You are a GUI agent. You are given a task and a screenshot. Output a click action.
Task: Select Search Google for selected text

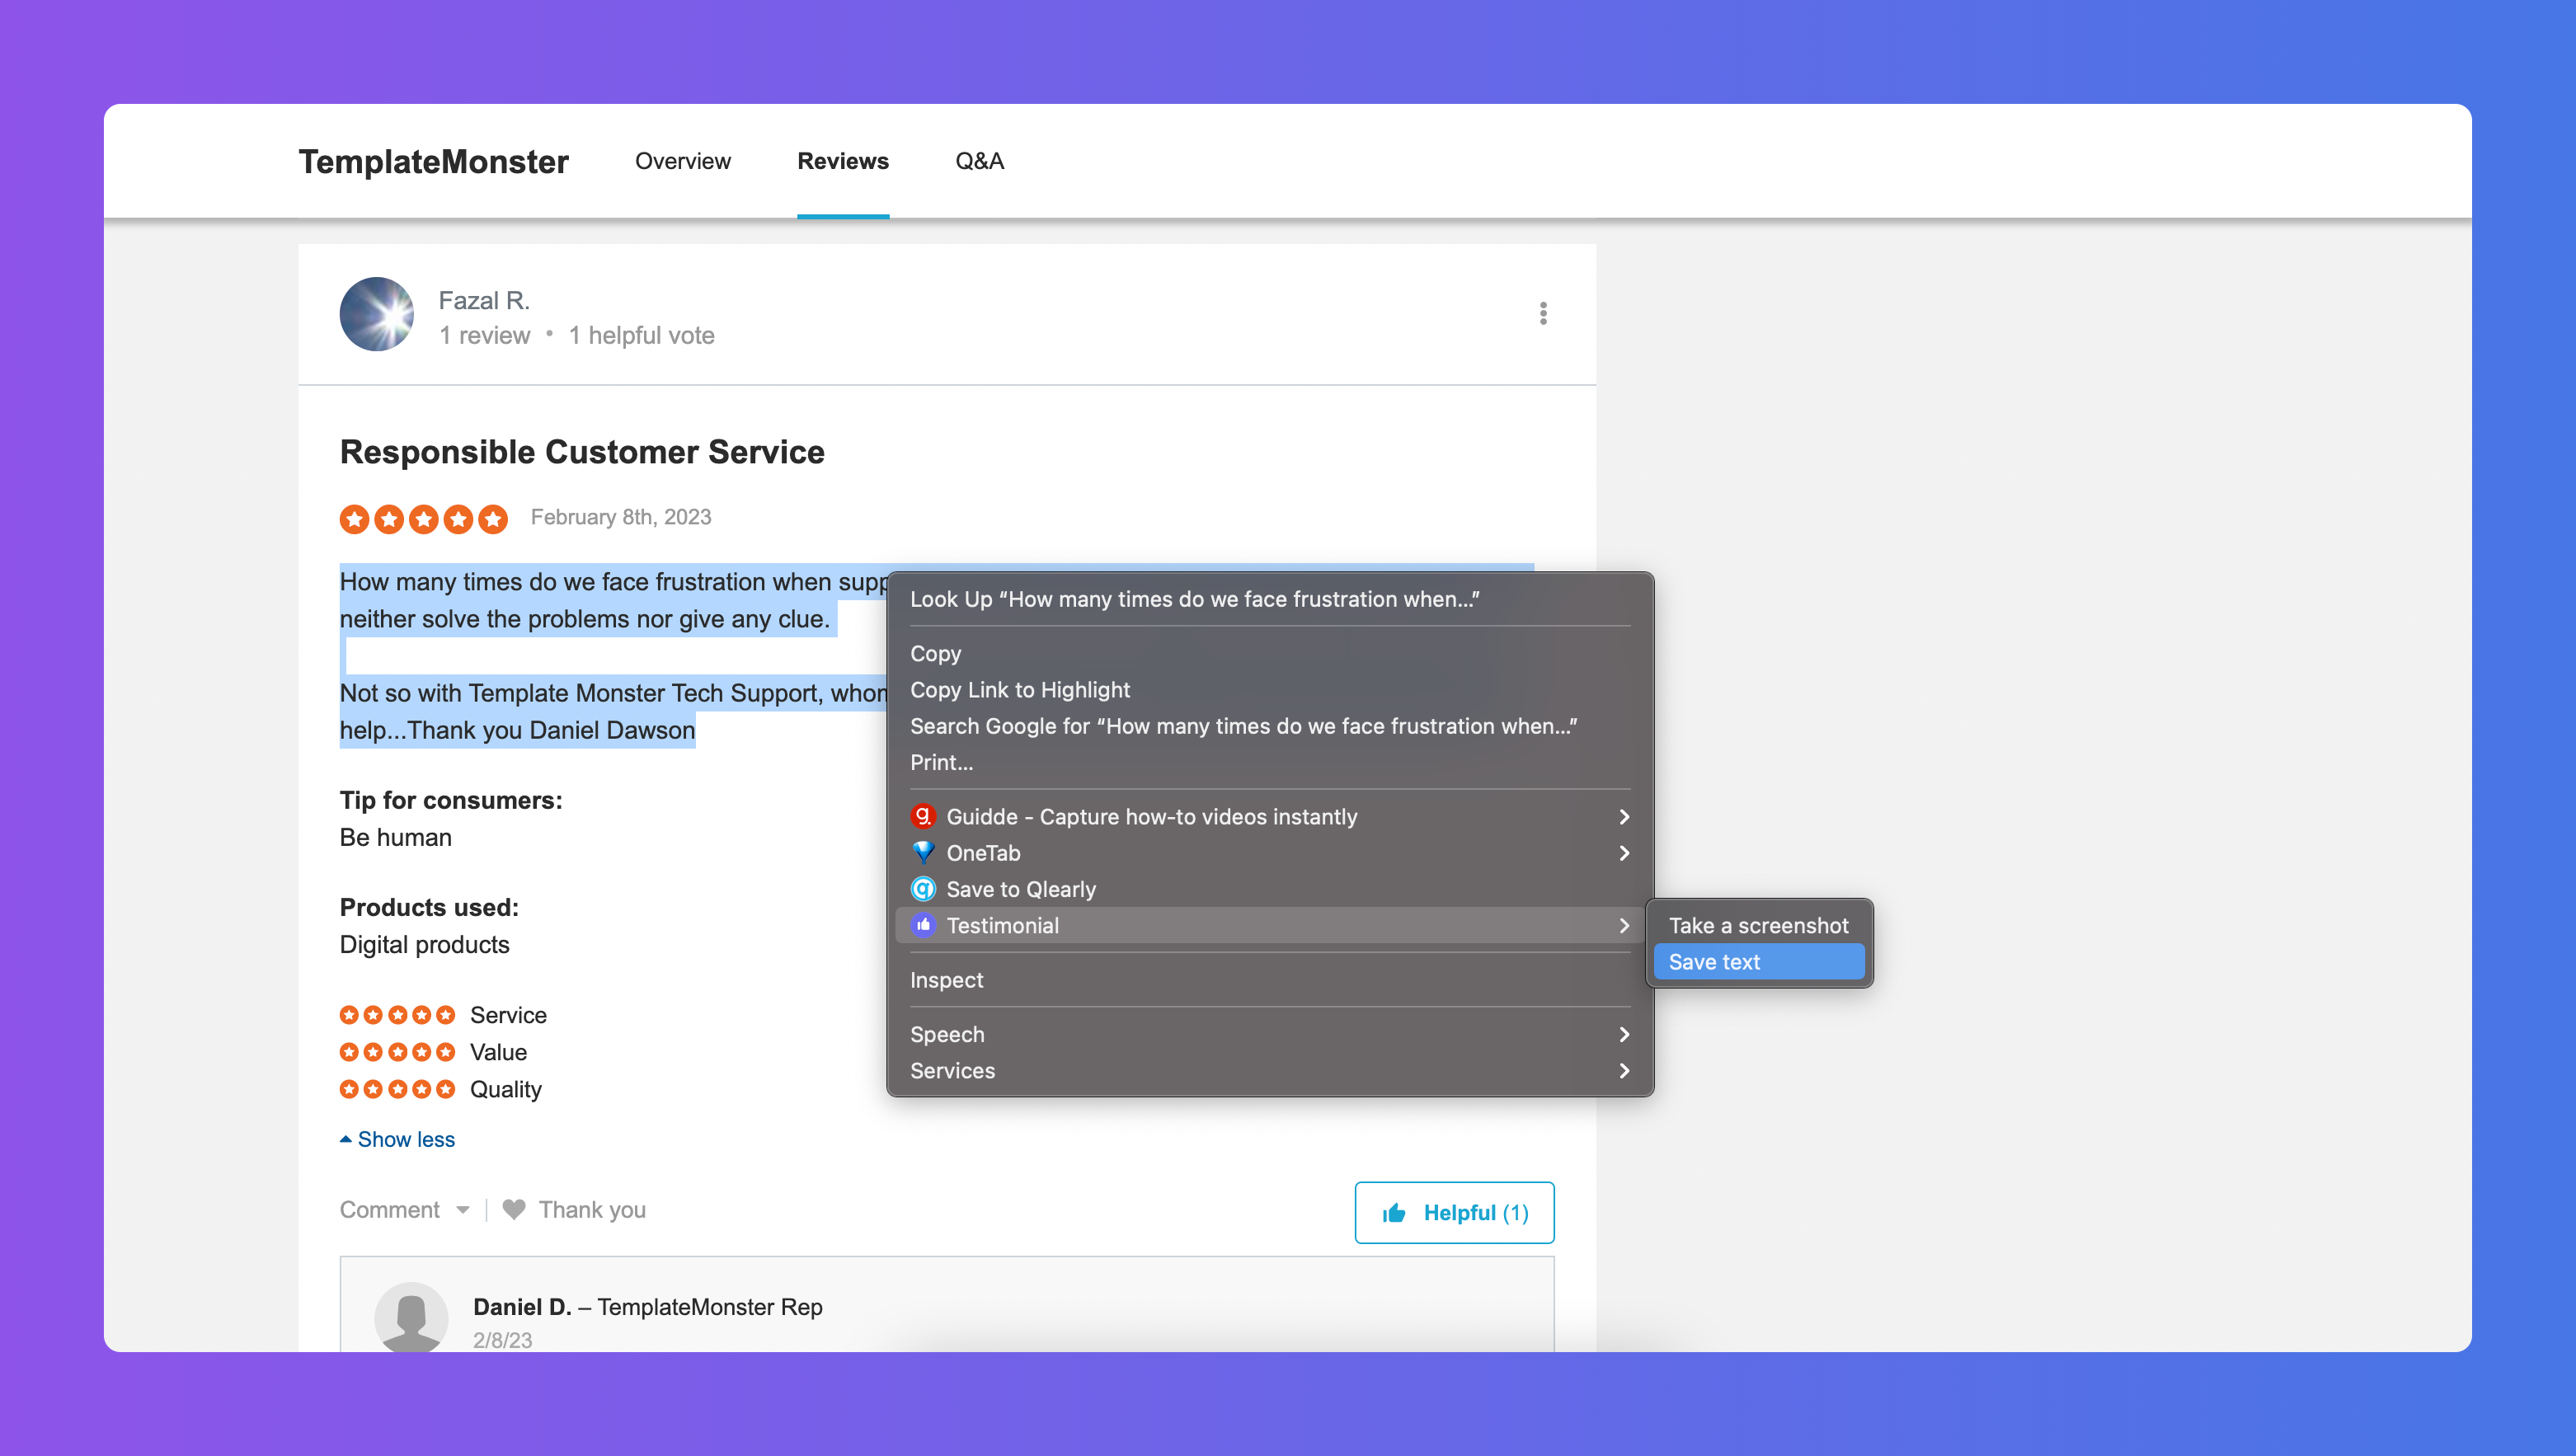pyautogui.click(x=1270, y=726)
